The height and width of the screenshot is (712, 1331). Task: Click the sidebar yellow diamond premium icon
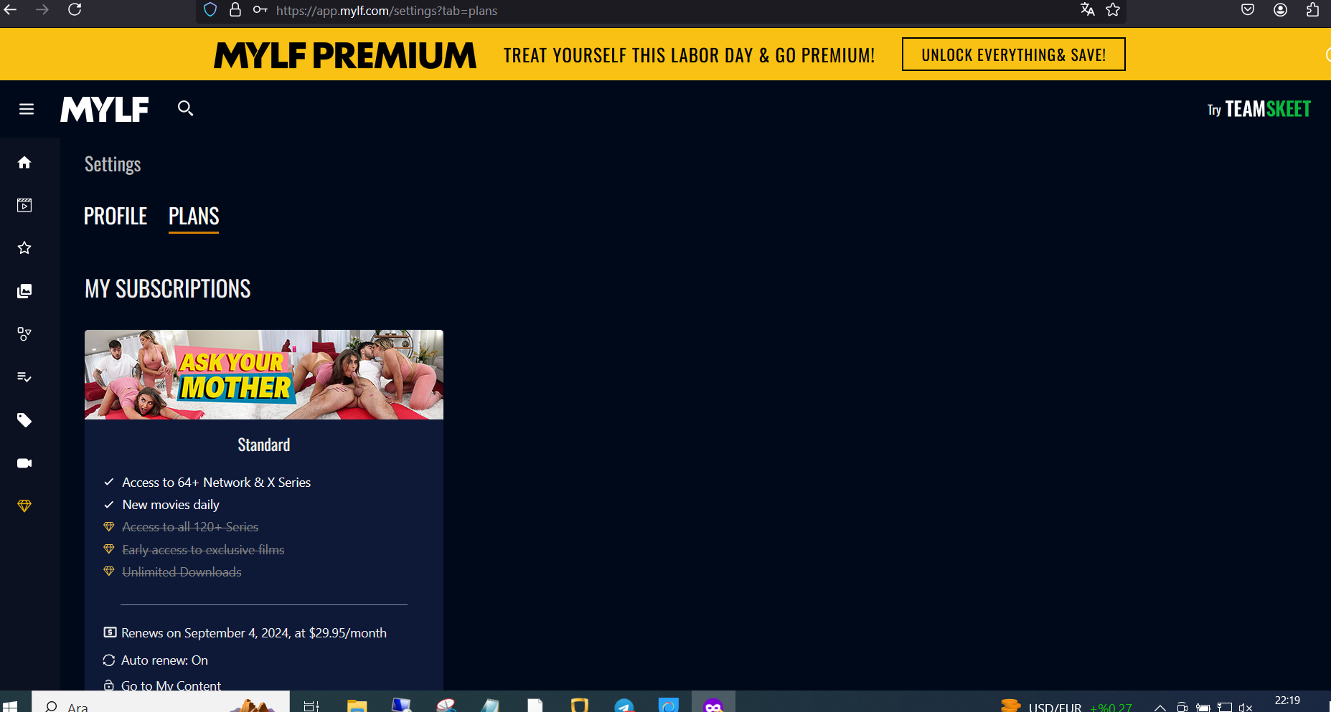pyautogui.click(x=24, y=506)
